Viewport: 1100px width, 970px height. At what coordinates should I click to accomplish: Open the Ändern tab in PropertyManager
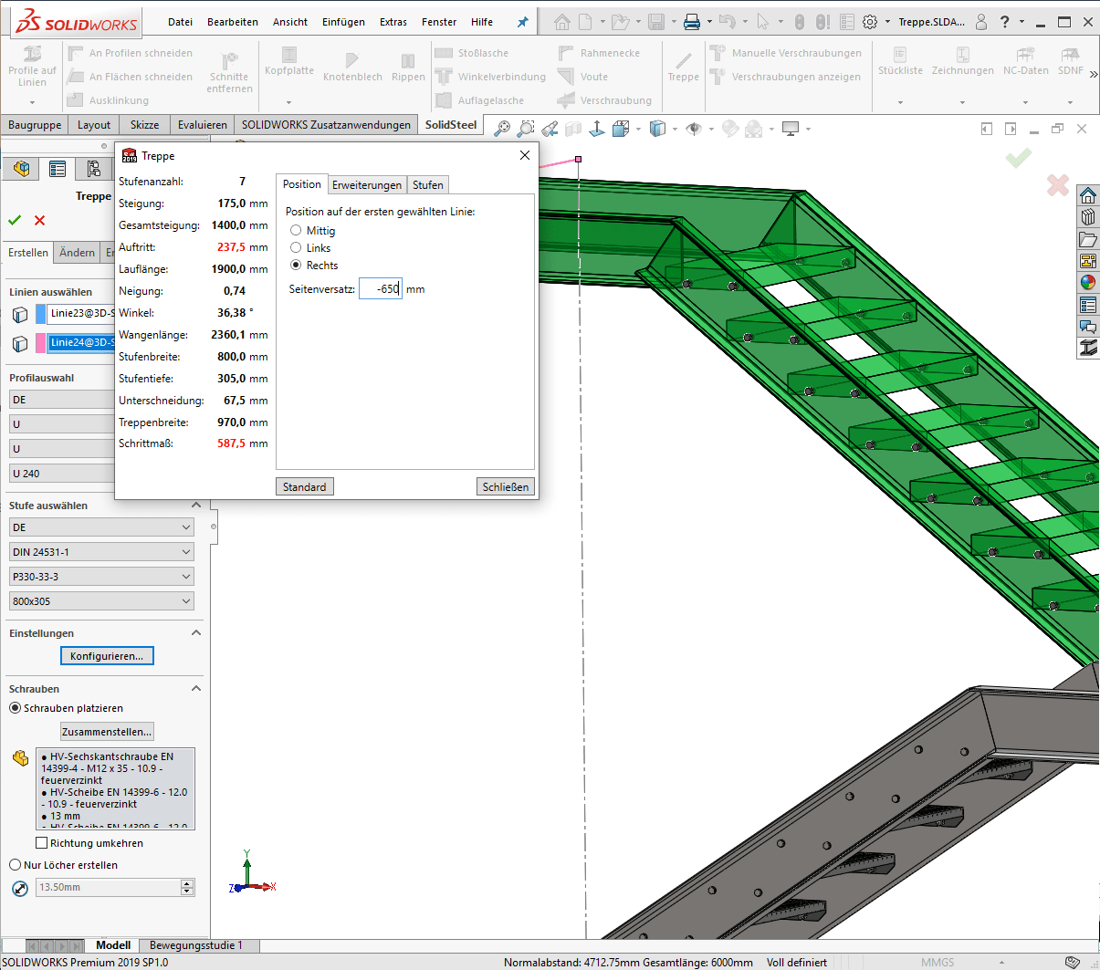[x=77, y=253]
